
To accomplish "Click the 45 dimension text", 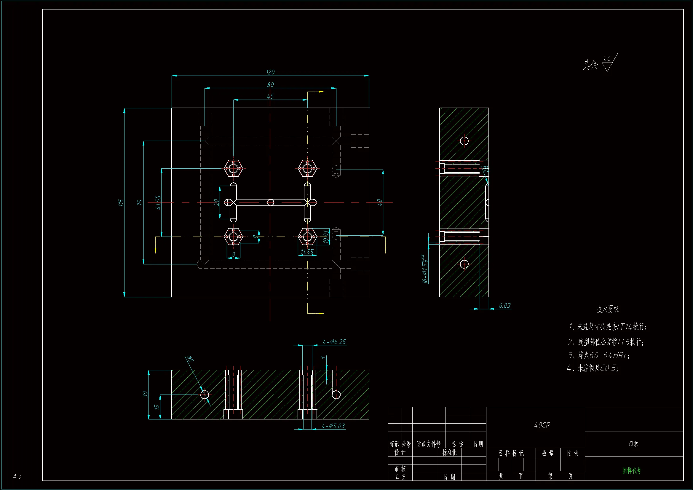I will 270,96.
